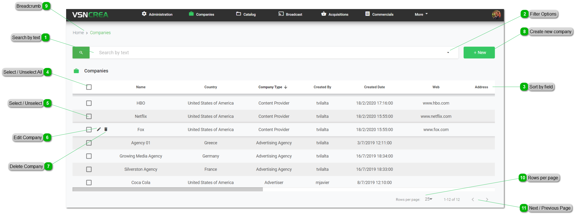This screenshot has height=215, width=576.
Task: Go to previous page with left chevron
Action: [x=473, y=199]
